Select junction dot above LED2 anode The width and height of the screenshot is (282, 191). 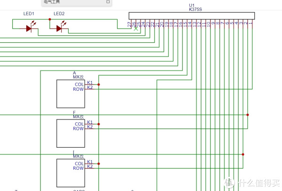coord(50,19)
